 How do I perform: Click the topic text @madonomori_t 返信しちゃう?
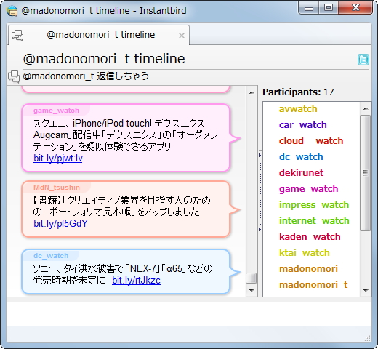(86, 76)
